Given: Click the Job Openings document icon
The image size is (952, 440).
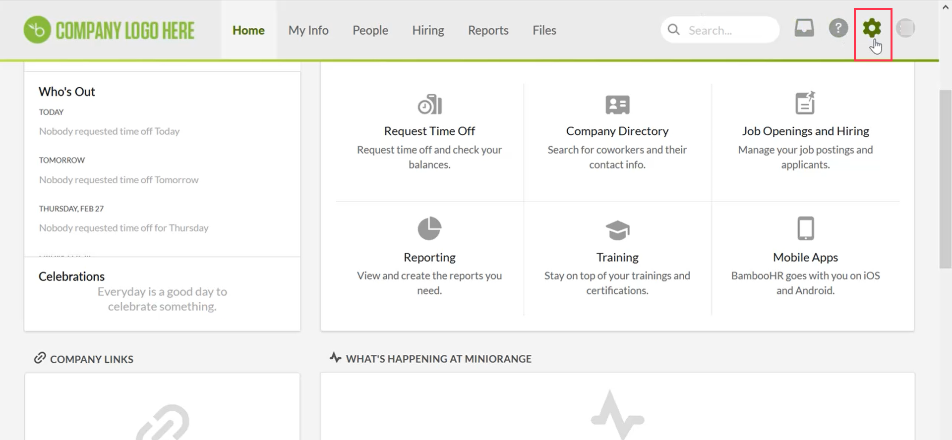Looking at the screenshot, I should (805, 103).
